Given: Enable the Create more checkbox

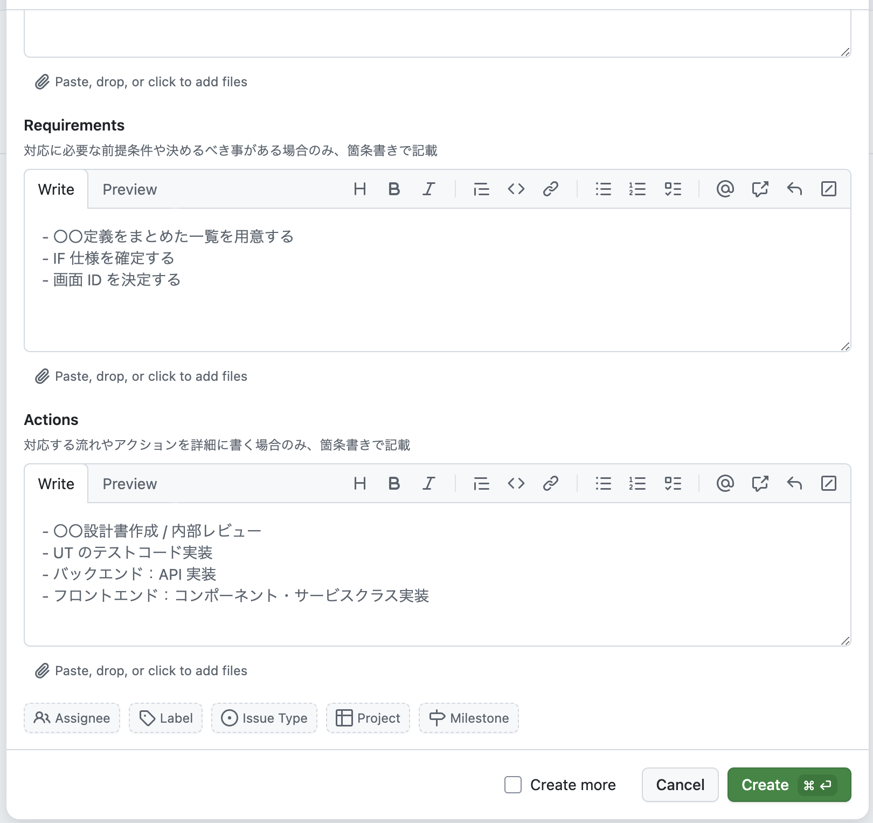Looking at the screenshot, I should tap(511, 785).
